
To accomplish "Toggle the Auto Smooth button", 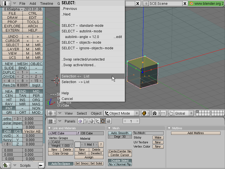I will [x=120, y=133].
